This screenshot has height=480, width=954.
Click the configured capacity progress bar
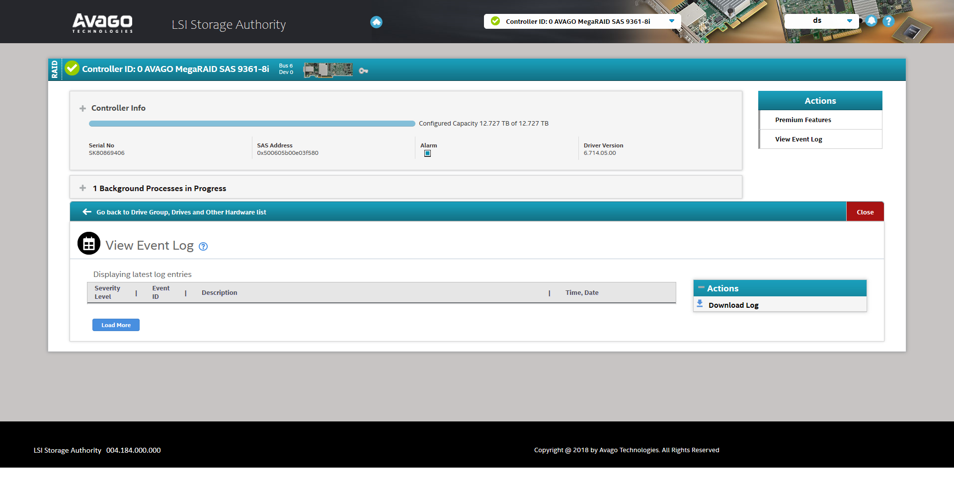point(252,124)
